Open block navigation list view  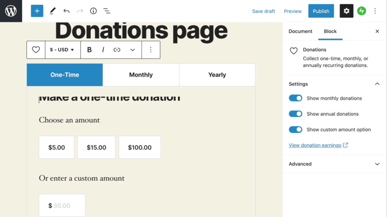[x=107, y=11]
